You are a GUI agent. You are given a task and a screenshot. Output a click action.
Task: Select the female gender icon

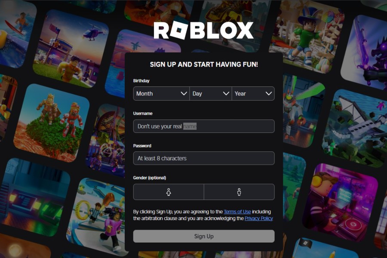point(169,192)
